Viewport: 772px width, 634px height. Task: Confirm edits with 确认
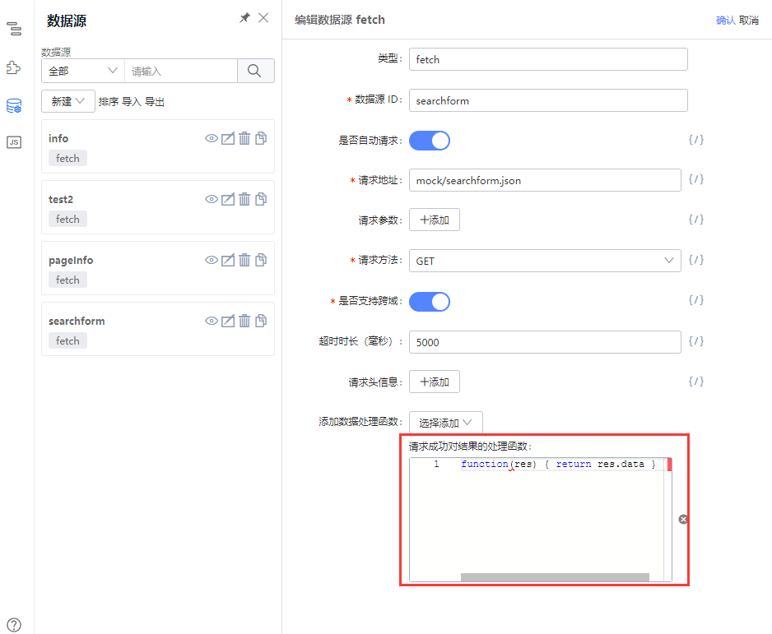click(725, 21)
